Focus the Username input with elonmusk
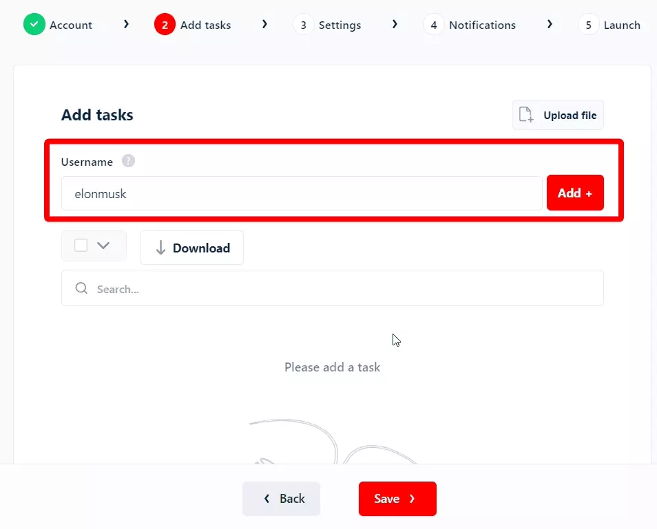Viewport: 657px width, 529px height. tap(302, 193)
